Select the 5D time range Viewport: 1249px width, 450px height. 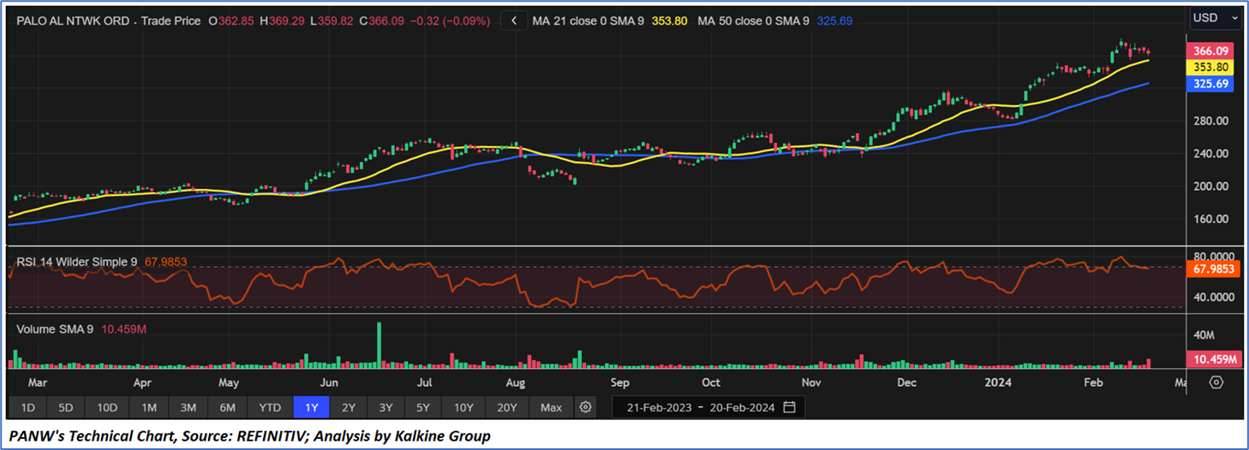65,407
